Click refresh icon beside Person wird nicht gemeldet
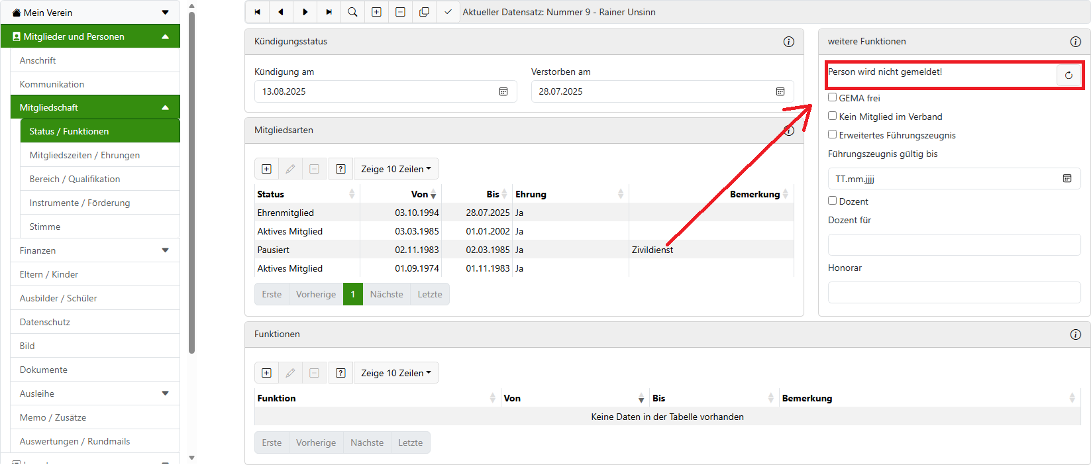 (x=1068, y=76)
